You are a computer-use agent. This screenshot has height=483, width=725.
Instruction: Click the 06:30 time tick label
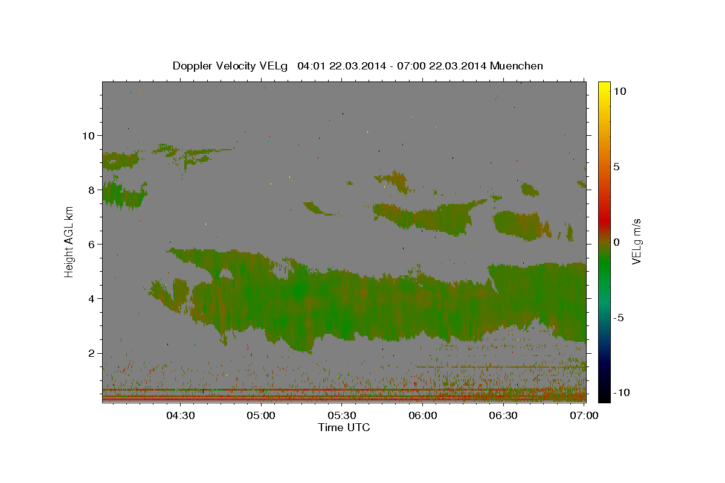pyautogui.click(x=504, y=415)
